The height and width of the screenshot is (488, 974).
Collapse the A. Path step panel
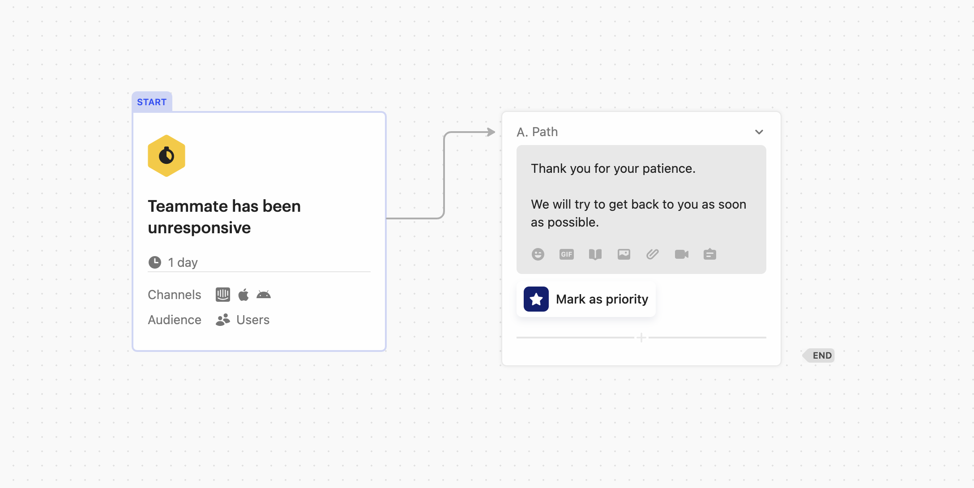(759, 132)
